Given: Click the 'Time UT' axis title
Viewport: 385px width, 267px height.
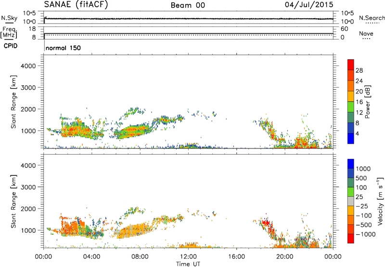Looking at the screenshot, I should click(x=188, y=264).
